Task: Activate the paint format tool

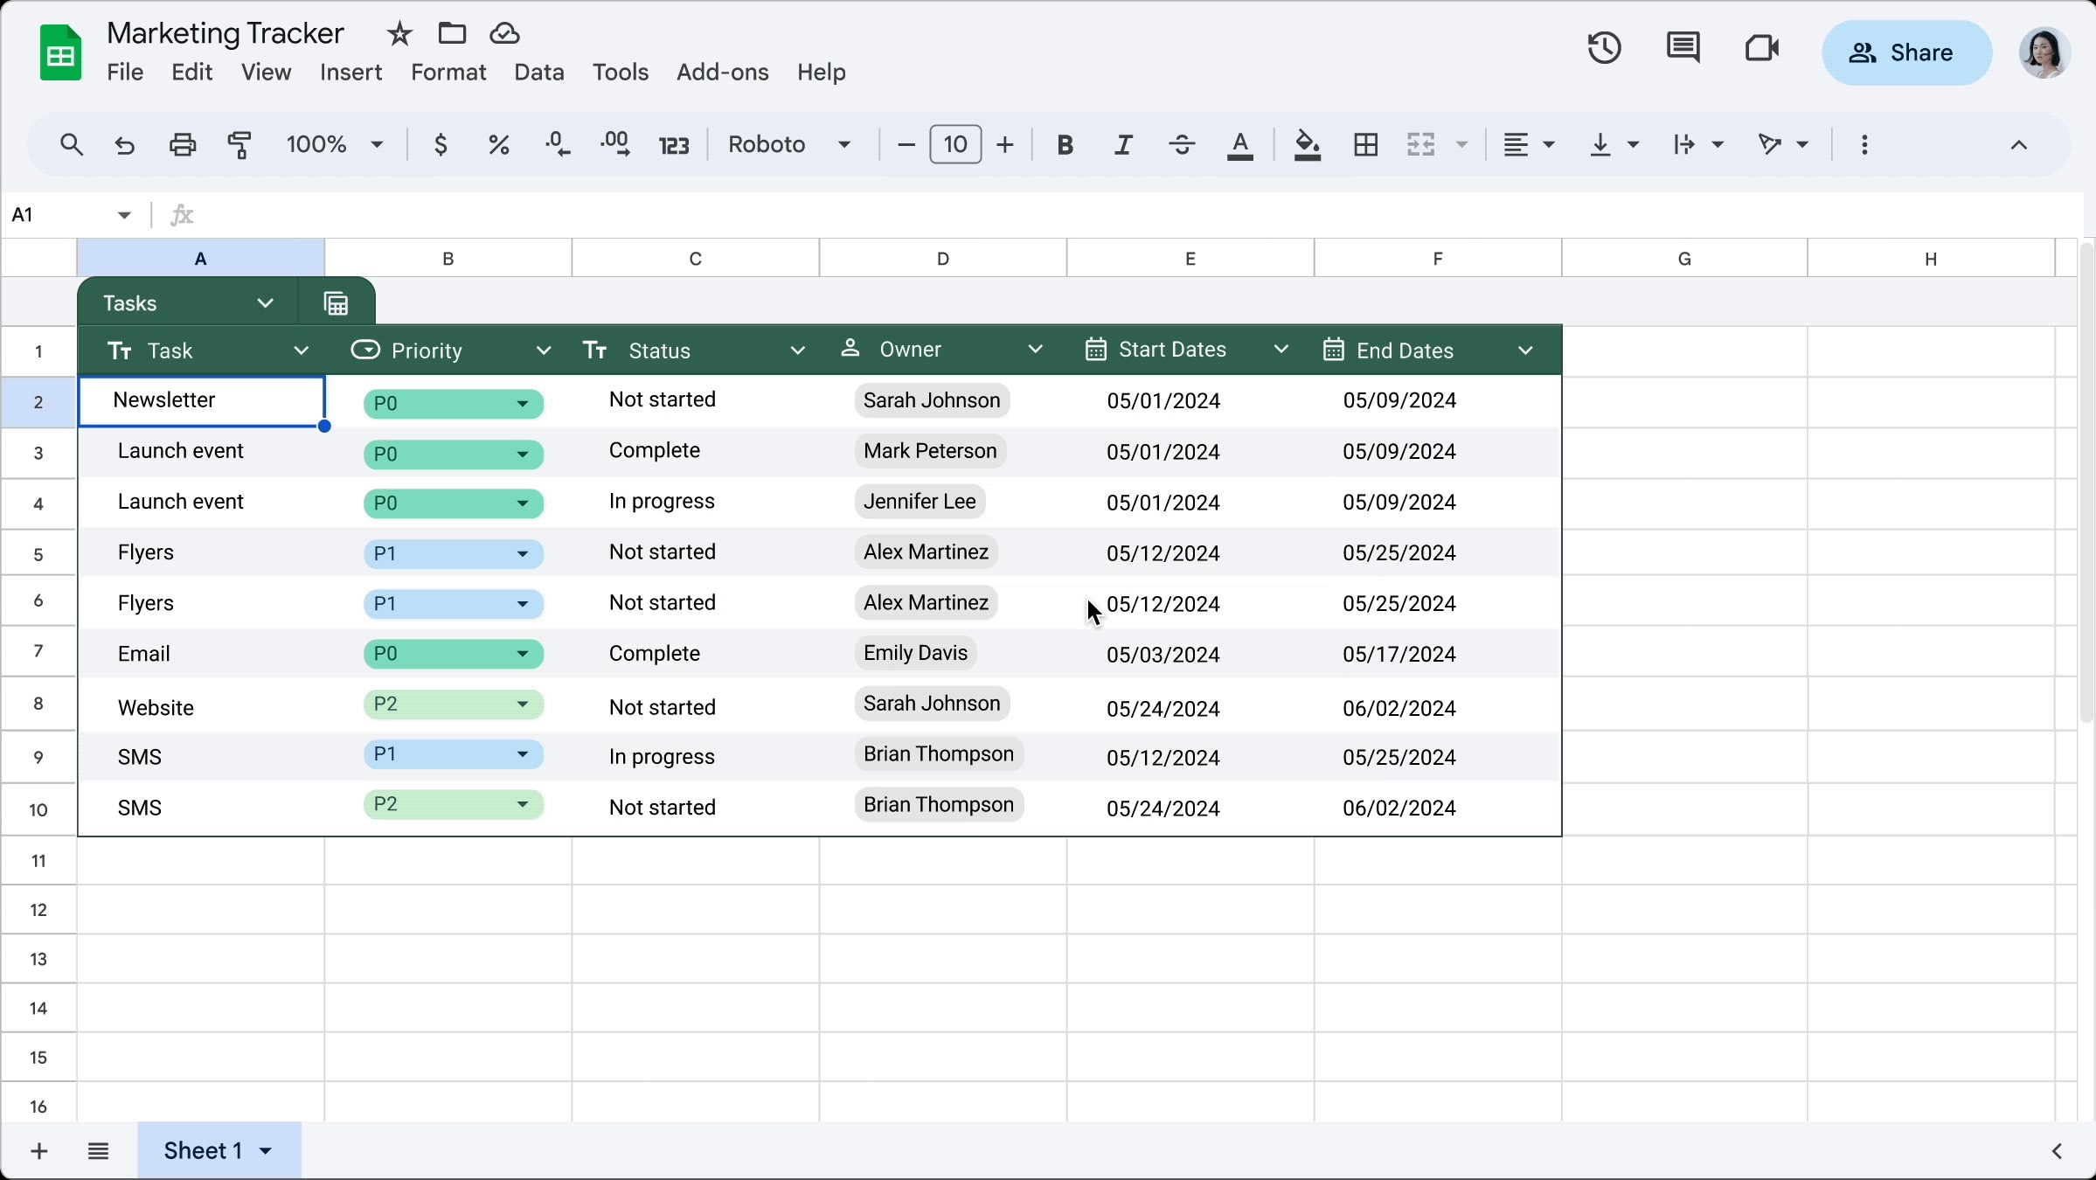Action: tap(239, 144)
